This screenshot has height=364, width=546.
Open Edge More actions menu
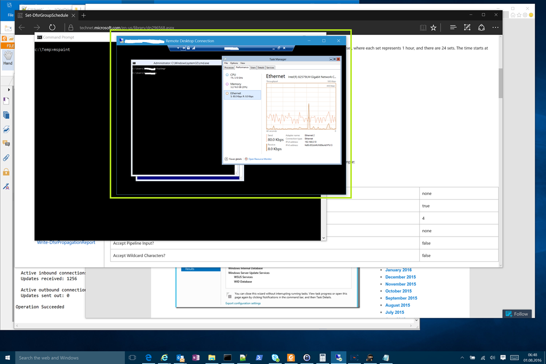pyautogui.click(x=495, y=27)
